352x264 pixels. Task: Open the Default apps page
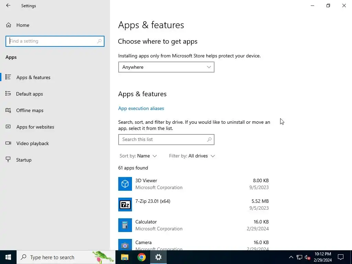tap(30, 94)
